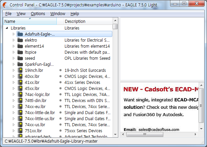Open the View menu
This screenshot has height=147, width=207.
point(21,13)
